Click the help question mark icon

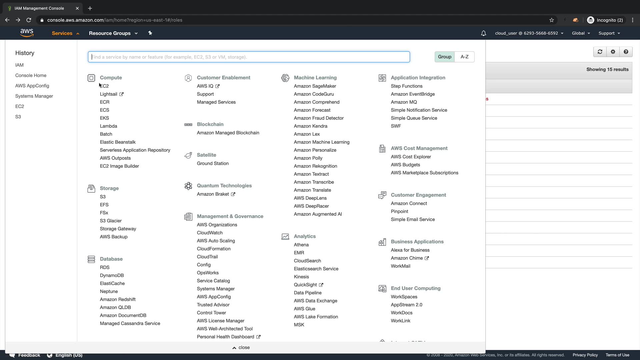click(x=626, y=52)
